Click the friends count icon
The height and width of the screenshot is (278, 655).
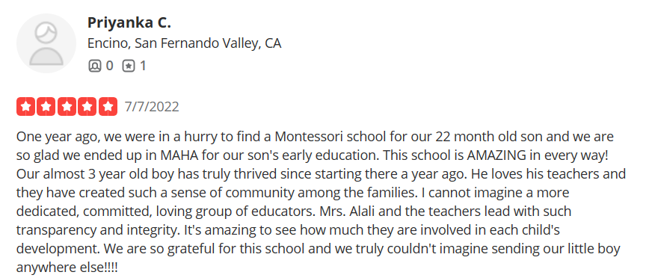[x=95, y=66]
